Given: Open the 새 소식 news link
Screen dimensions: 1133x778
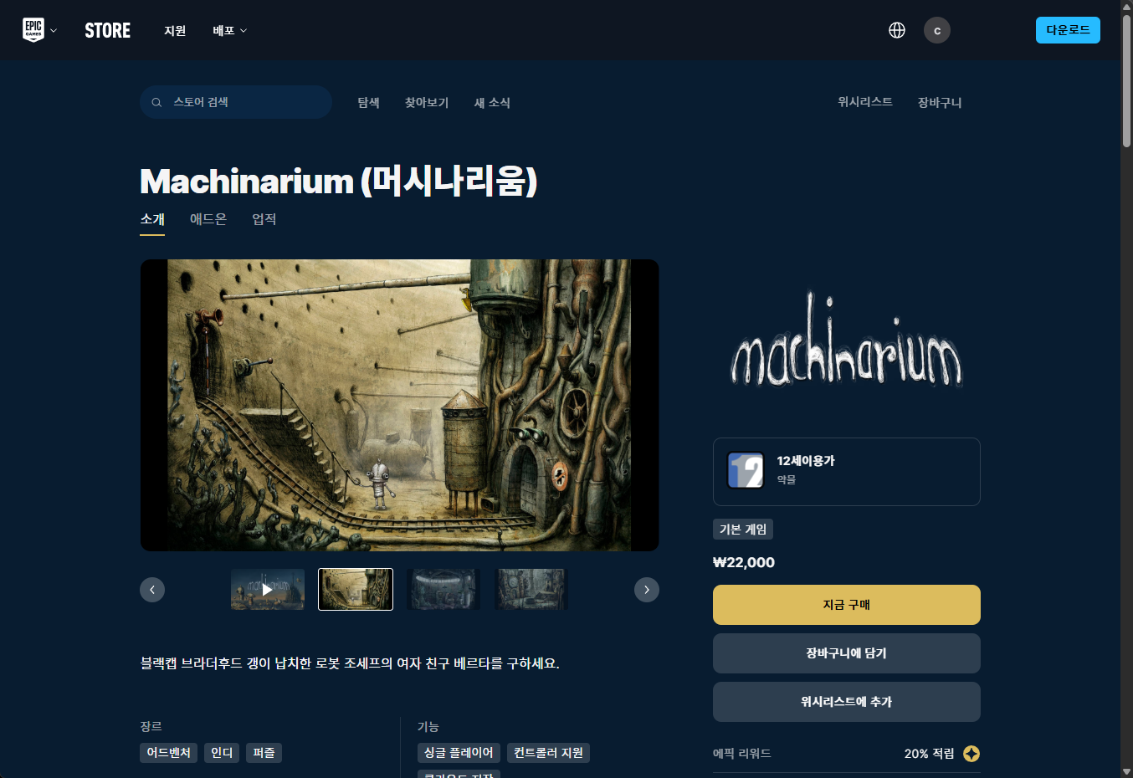Looking at the screenshot, I should tap(492, 102).
